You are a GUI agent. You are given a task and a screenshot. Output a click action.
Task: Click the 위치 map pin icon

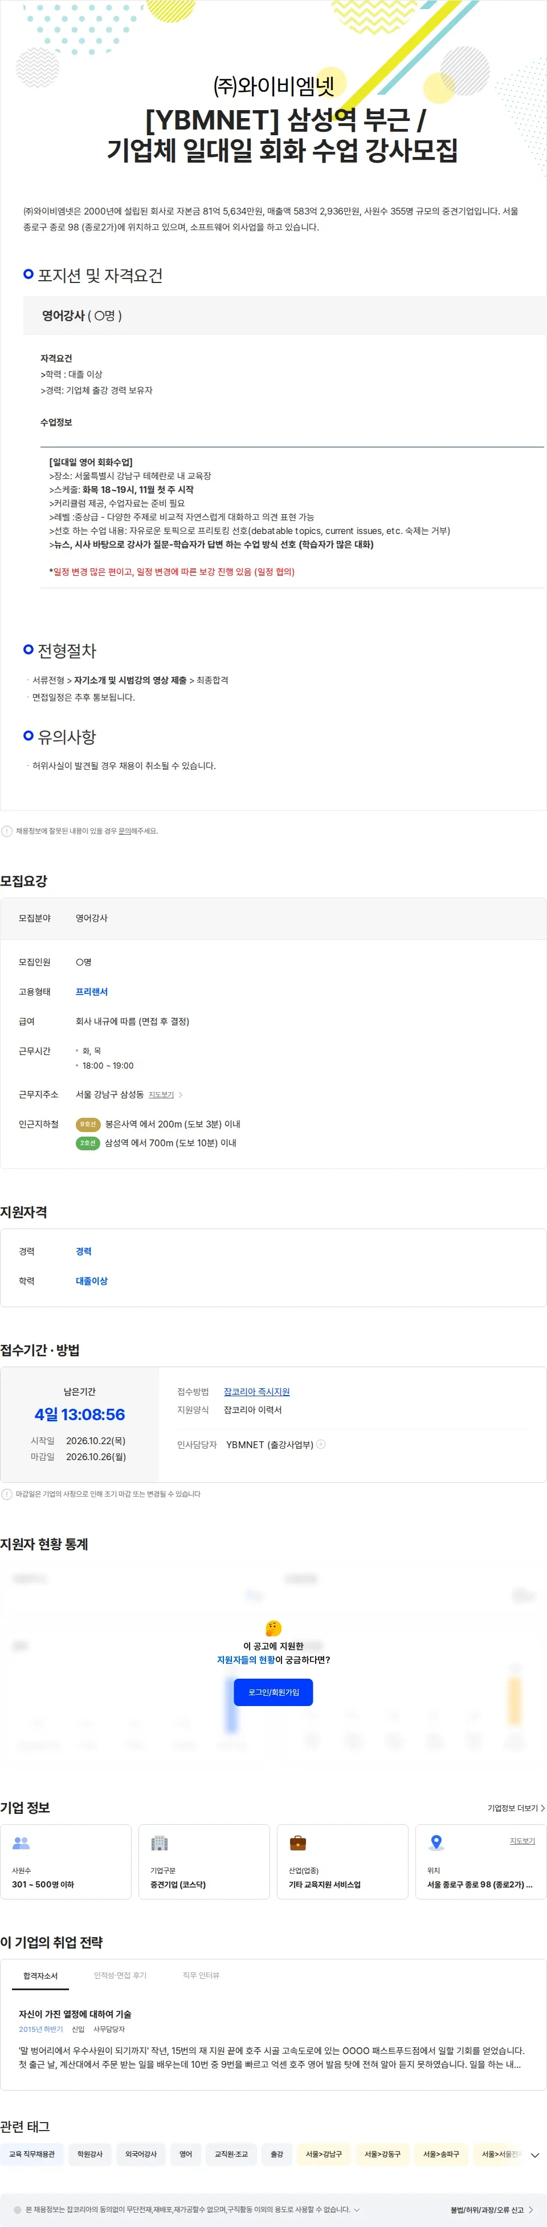click(x=436, y=1843)
